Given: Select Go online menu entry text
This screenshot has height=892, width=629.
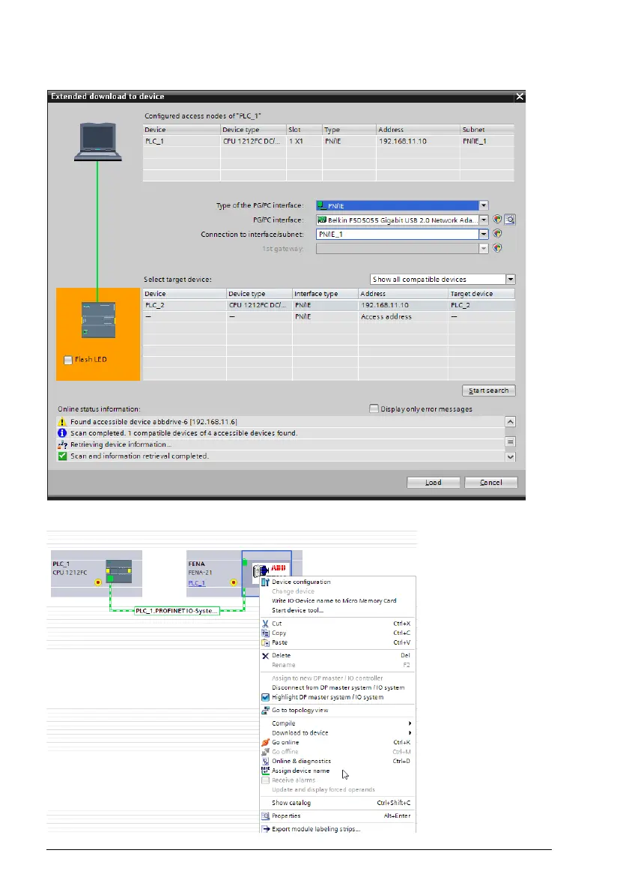Looking at the screenshot, I should (x=285, y=742).
